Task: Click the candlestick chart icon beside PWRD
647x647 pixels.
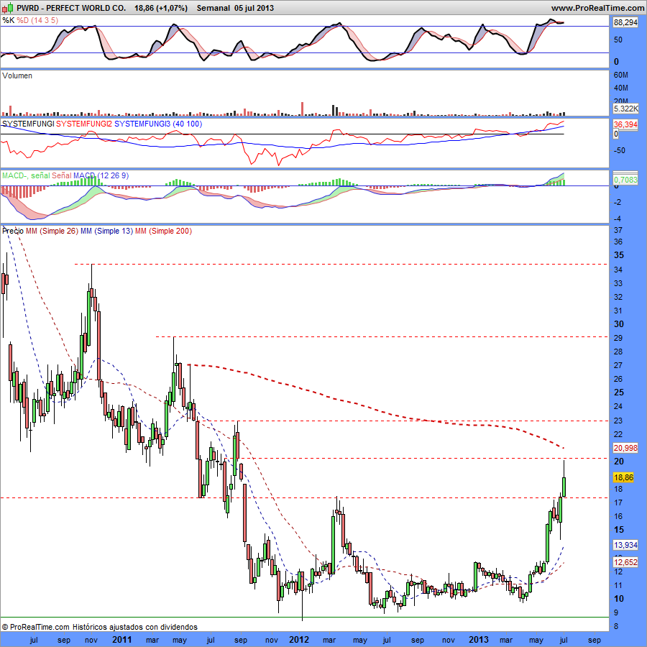Action: tap(7, 7)
